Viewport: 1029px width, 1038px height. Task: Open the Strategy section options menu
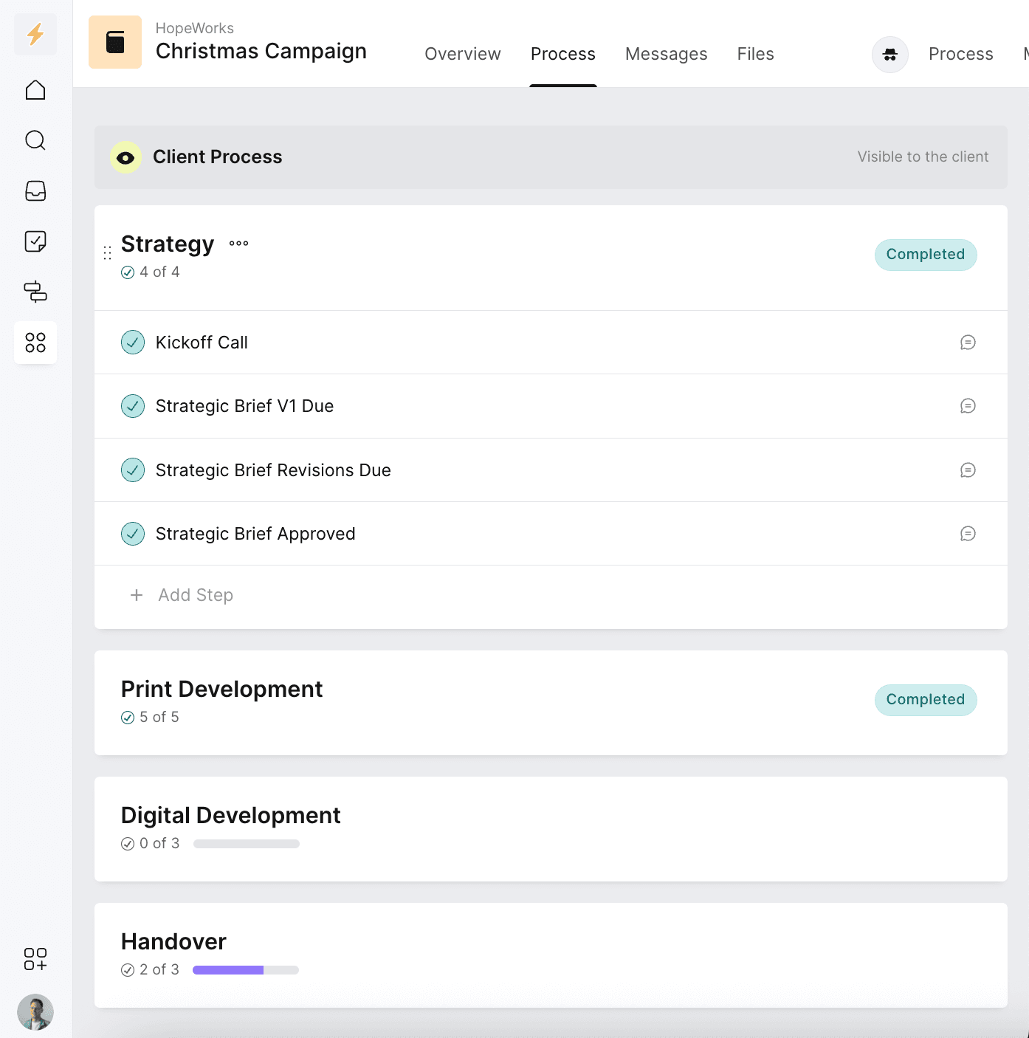click(x=238, y=244)
